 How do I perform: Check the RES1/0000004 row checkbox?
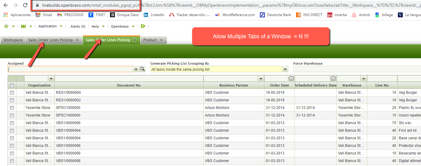[12, 93]
